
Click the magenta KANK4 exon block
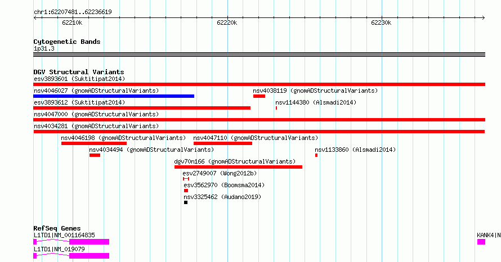point(481,242)
